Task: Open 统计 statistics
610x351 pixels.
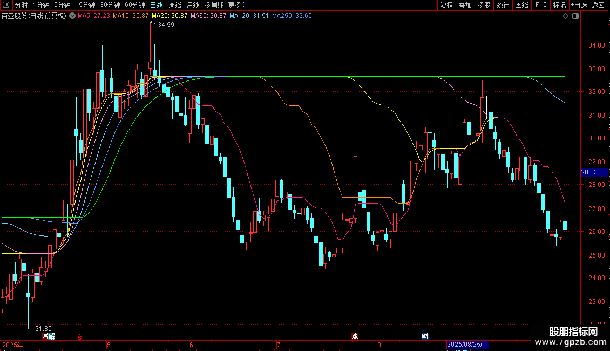Action: pyautogui.click(x=503, y=5)
